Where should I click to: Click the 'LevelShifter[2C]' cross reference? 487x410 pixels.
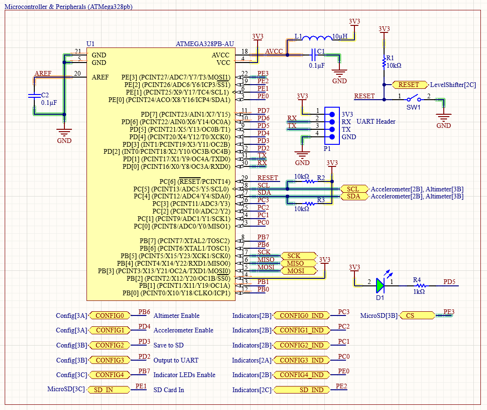point(453,85)
